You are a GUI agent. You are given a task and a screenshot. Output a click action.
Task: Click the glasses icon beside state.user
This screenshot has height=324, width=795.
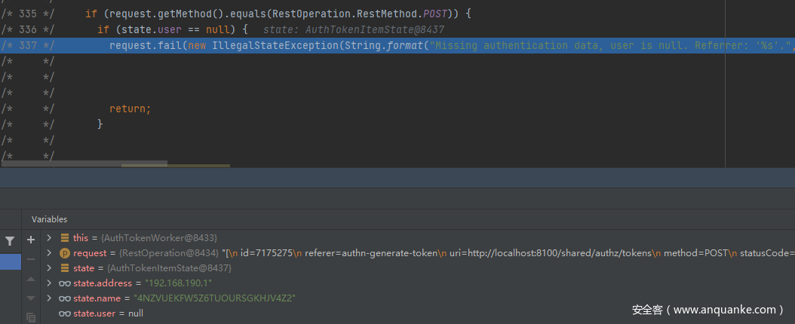65,313
